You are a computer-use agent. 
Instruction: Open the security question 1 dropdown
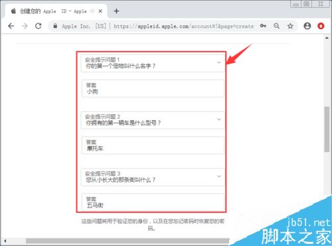pos(153,63)
